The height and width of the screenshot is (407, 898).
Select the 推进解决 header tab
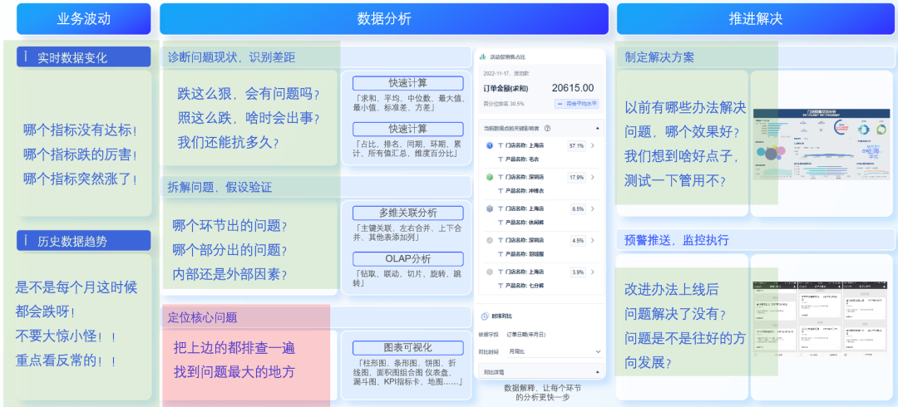(x=755, y=18)
